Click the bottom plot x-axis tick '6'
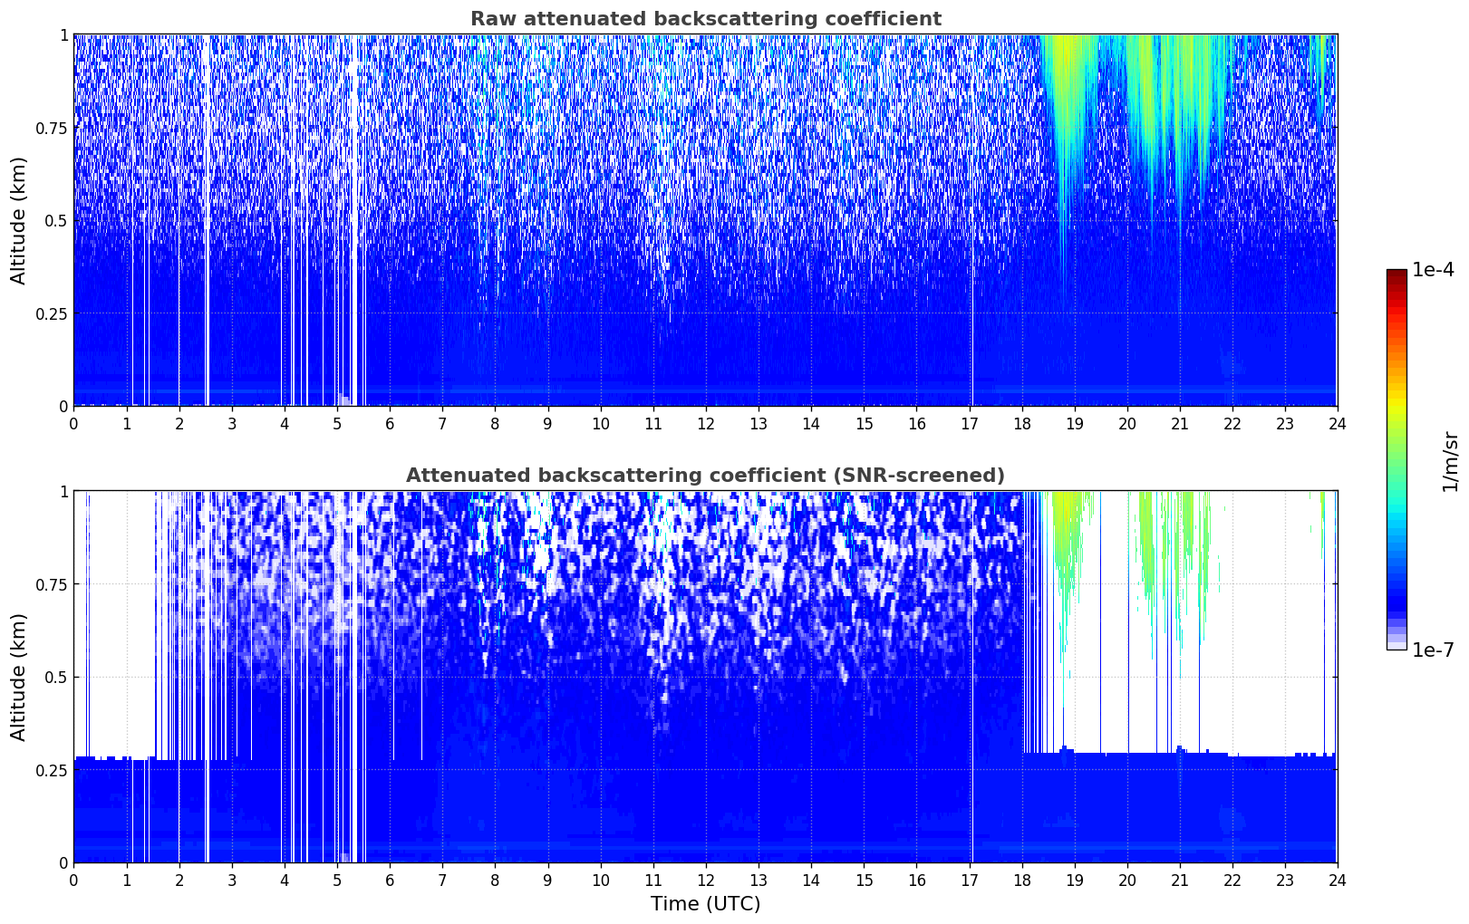This screenshot has height=924, width=1469. pyautogui.click(x=390, y=880)
